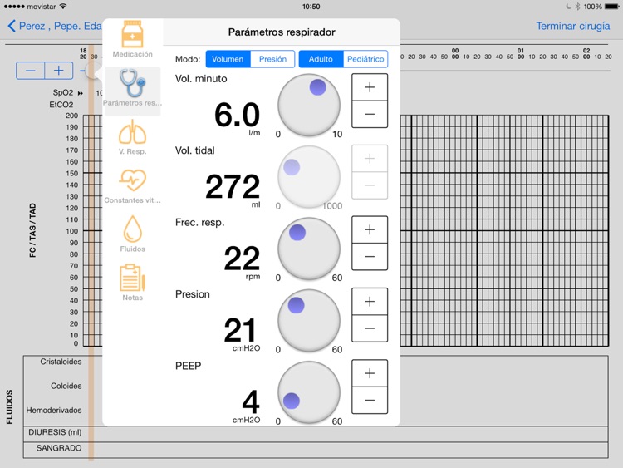Go back via Perez, Pepe chevron
This screenshot has height=468, width=623.
(12, 27)
